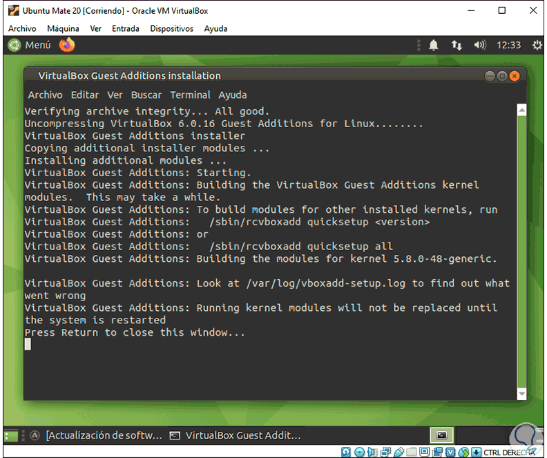Open the hard disk activity indicator in the VirtualBox status bar

pyautogui.click(x=346, y=452)
